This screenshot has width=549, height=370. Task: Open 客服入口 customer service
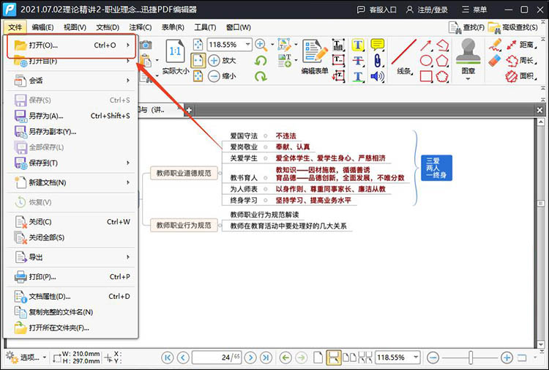tap(376, 10)
